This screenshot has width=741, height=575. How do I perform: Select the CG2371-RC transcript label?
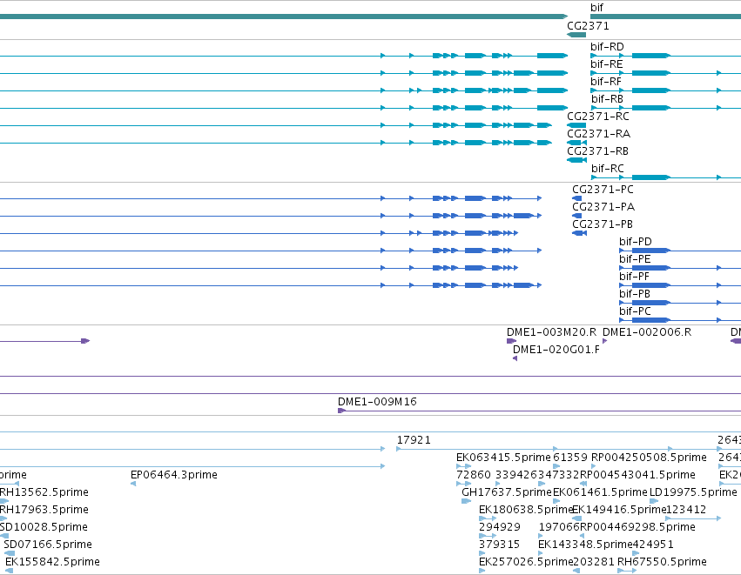598,117
